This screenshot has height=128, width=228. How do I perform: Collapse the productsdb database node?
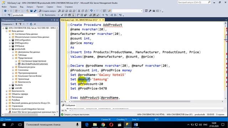coord(10,49)
